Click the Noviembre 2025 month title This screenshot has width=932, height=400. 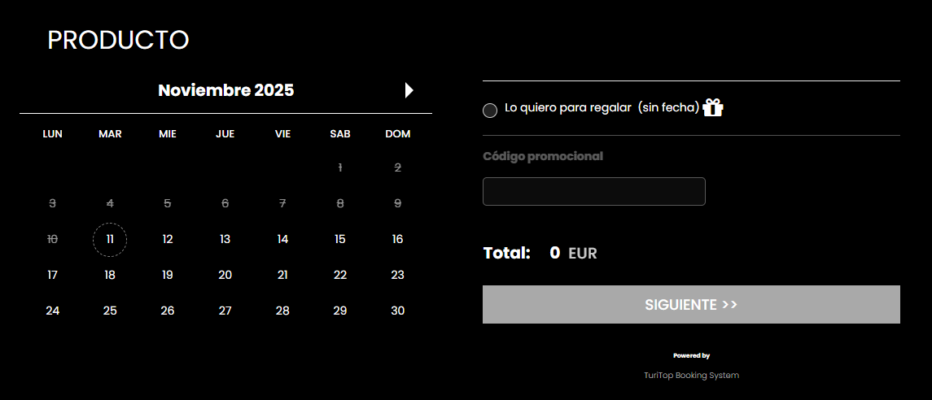pyautogui.click(x=225, y=90)
